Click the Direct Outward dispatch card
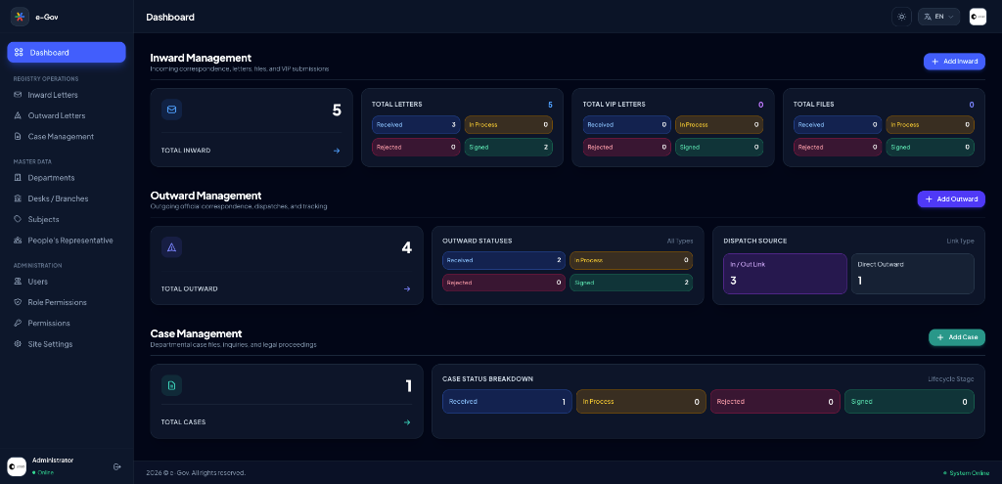This screenshot has height=484, width=1002. tap(913, 274)
